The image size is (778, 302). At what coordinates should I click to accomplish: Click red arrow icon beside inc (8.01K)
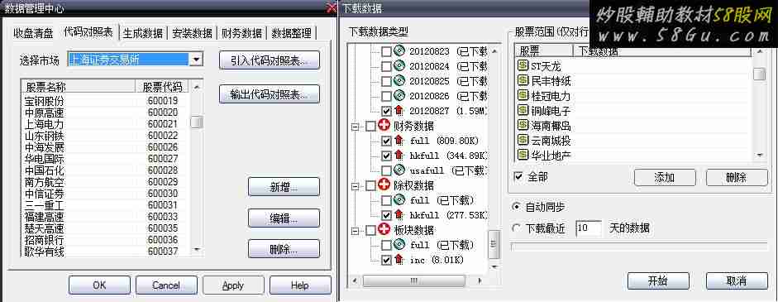[x=399, y=260]
